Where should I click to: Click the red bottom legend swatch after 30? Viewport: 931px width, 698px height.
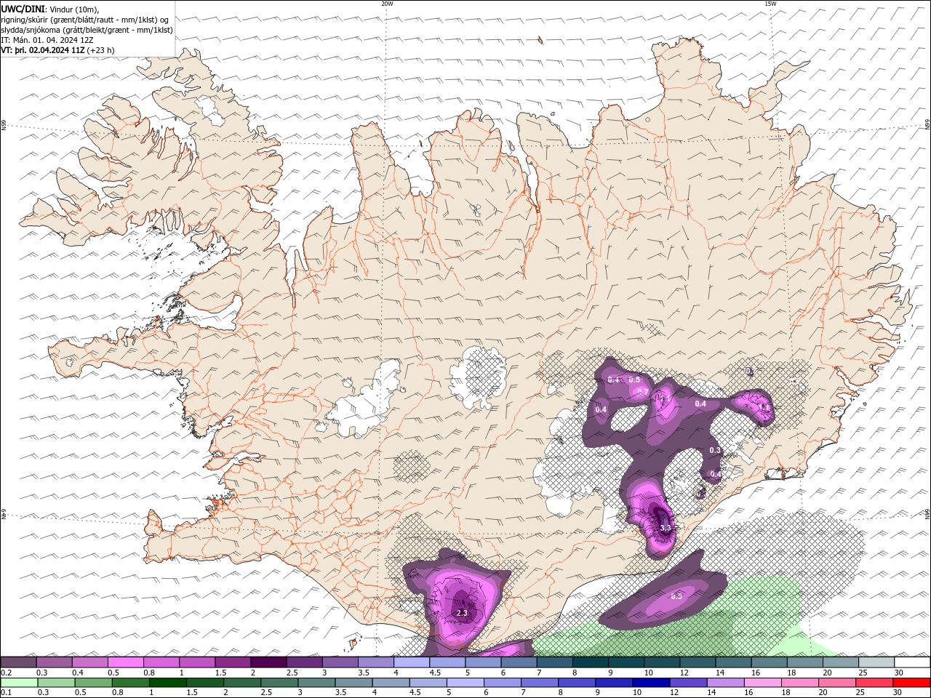[911, 683]
